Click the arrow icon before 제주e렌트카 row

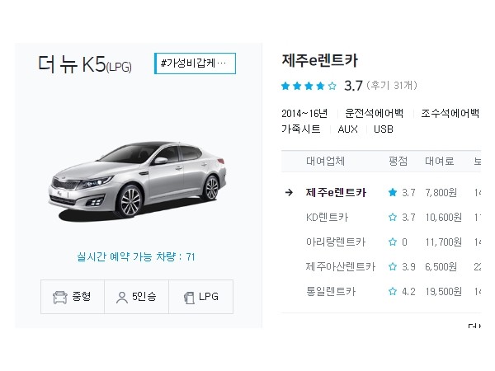289,192
